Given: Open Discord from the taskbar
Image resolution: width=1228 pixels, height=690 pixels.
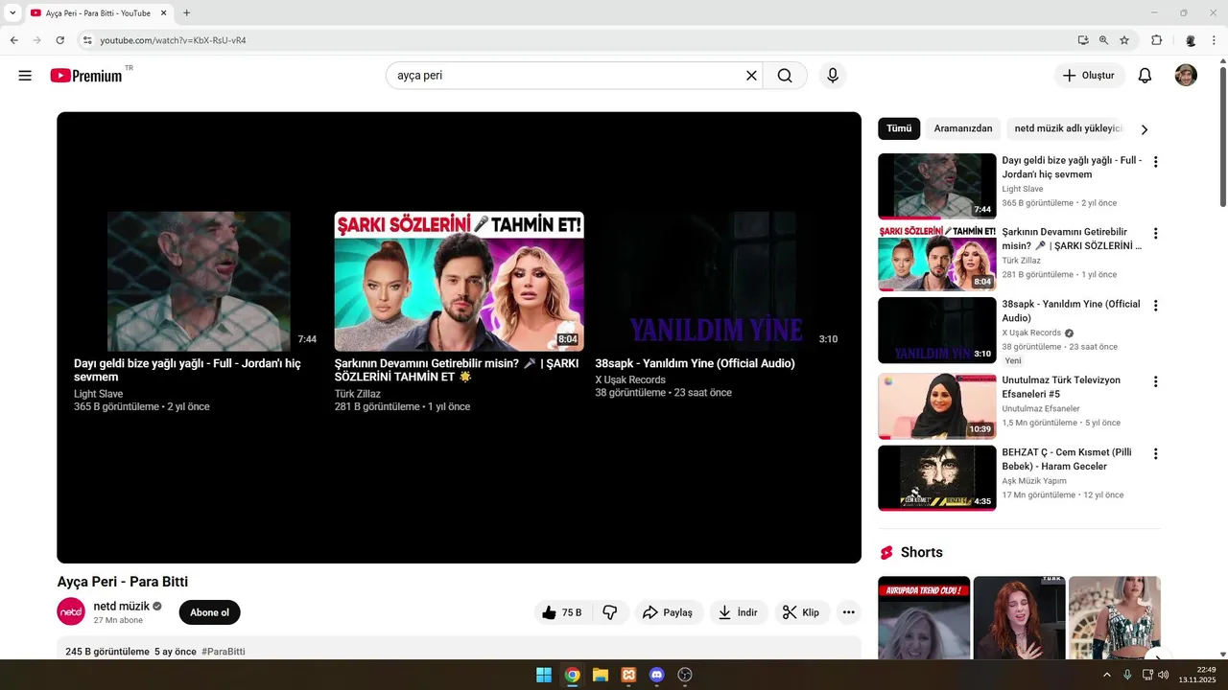Looking at the screenshot, I should [656, 675].
